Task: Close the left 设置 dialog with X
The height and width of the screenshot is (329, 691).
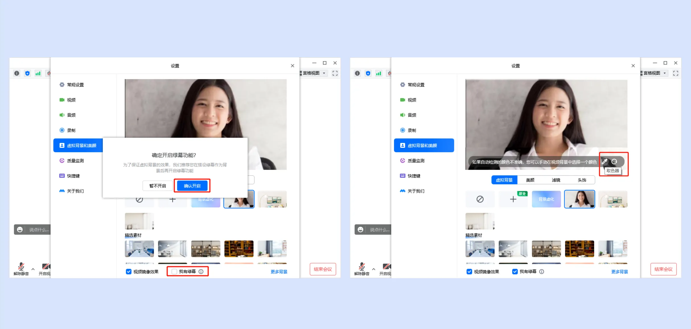Action: point(293,66)
